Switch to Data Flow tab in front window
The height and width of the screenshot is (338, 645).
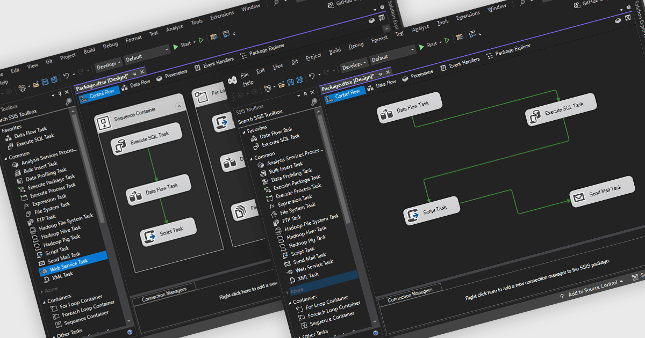382,84
